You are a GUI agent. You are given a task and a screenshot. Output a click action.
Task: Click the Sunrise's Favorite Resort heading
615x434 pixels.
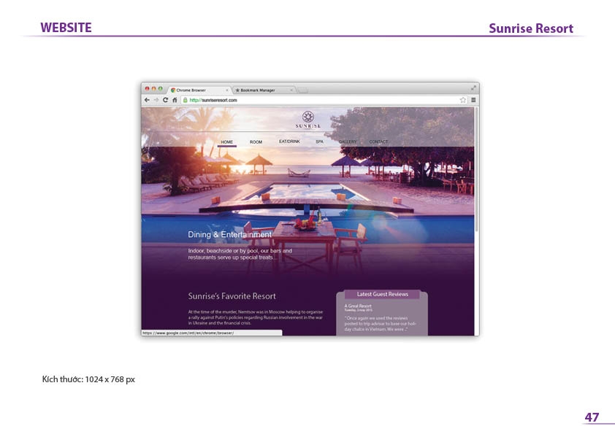(x=232, y=296)
